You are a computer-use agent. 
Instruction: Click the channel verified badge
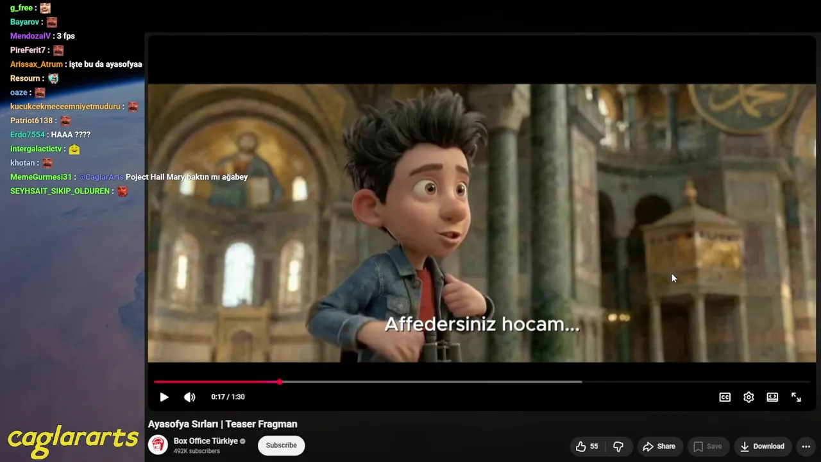[x=242, y=441]
